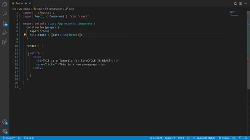Switch the master git branch
250x140 pixels.
(x=9, y=138)
